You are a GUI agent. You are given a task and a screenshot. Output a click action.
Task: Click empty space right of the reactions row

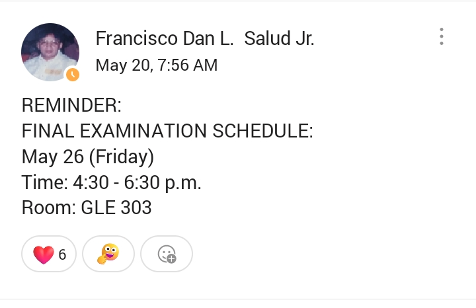click(x=334, y=254)
